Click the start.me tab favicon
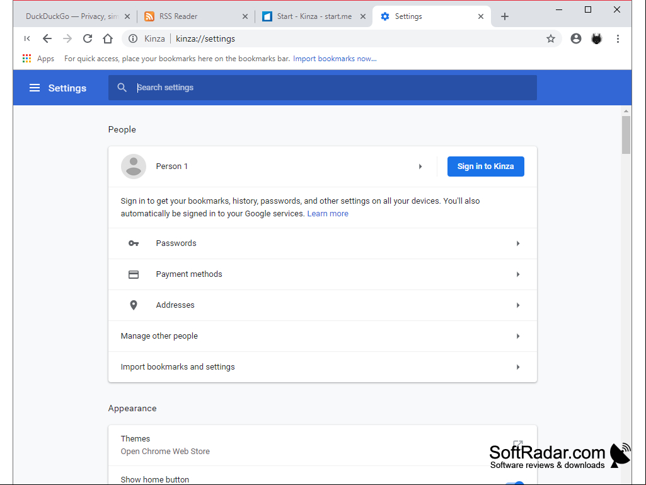Viewport: 646px width, 485px height. click(x=267, y=16)
